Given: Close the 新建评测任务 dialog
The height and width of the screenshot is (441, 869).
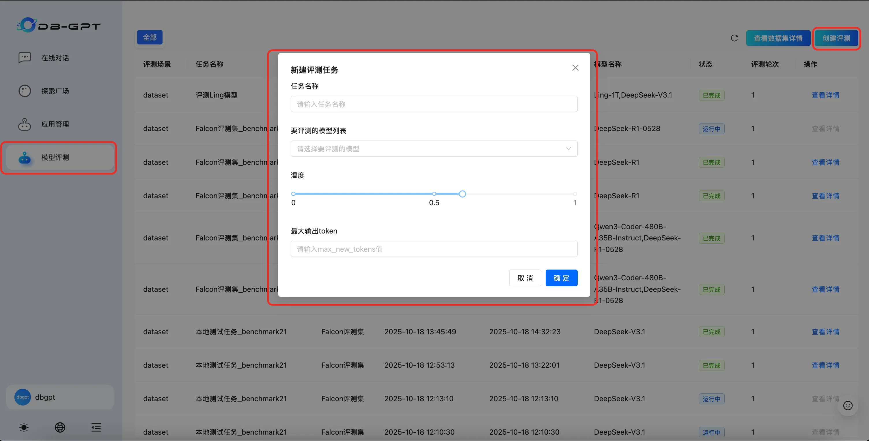Looking at the screenshot, I should pos(575,68).
